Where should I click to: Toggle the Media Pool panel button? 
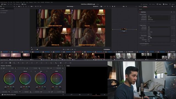click(17, 4)
